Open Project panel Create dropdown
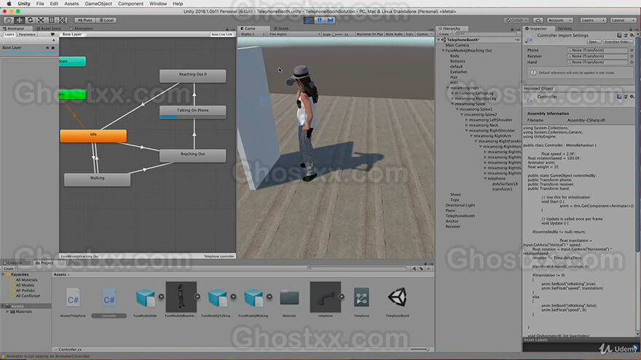 [x=9, y=269]
